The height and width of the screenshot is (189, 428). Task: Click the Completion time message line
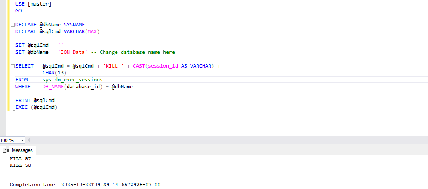[x=85, y=185]
